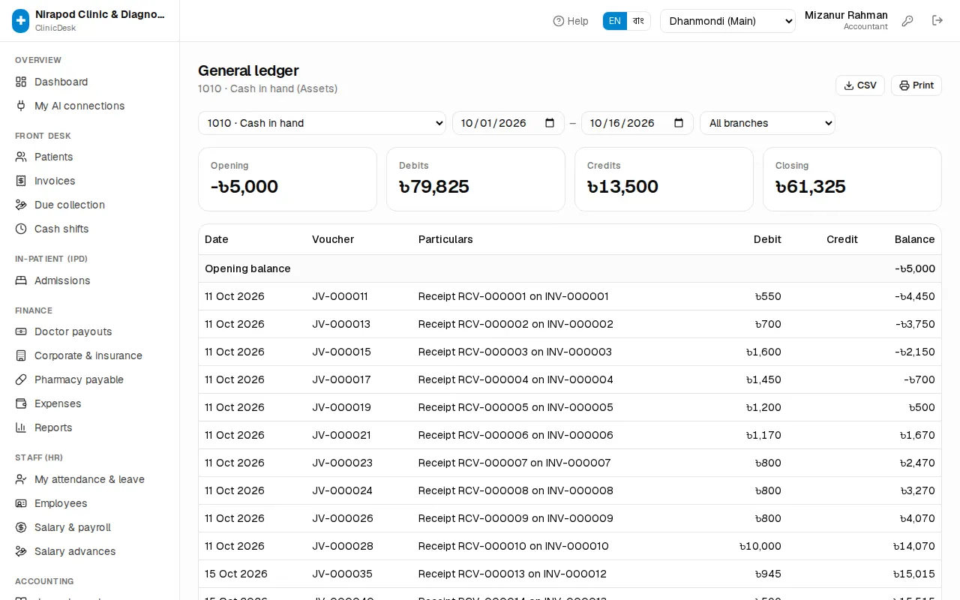This screenshot has height=600, width=960.
Task: Click Receipt RCV-000005 on INV-000005
Action: pos(516,407)
